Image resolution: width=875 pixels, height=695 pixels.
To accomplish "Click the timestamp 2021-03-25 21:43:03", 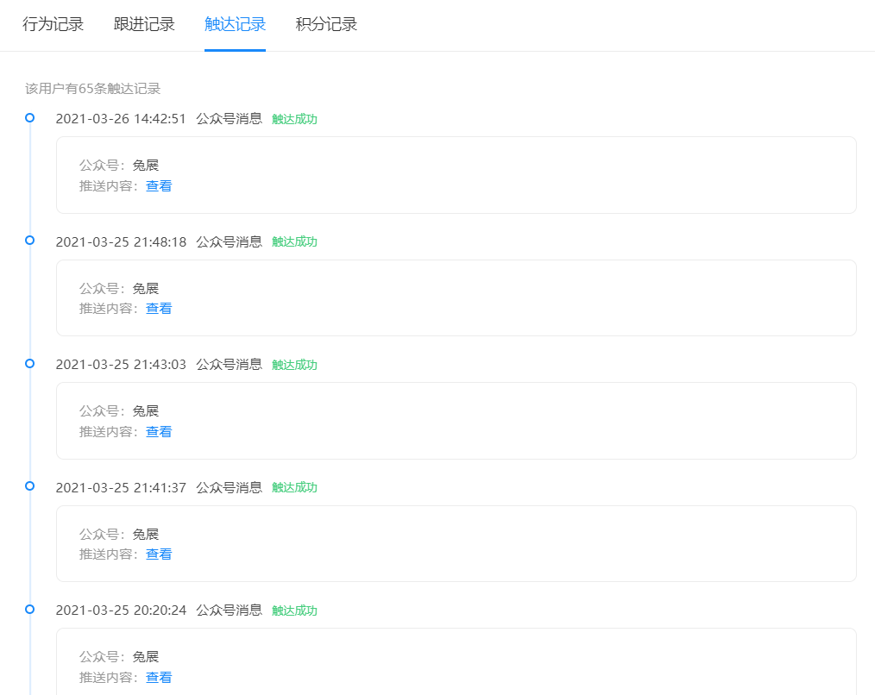I will coord(121,365).
